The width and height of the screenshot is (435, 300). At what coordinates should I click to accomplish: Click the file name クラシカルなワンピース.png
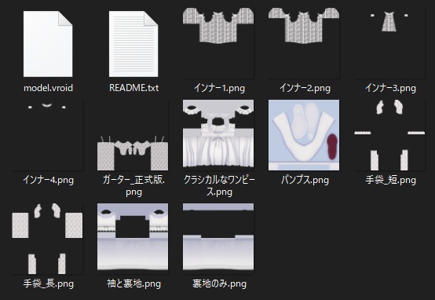219,186
